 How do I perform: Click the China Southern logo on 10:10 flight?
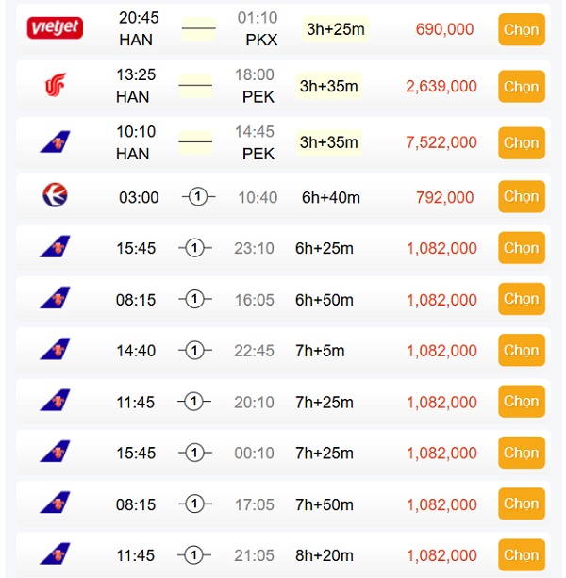click(55, 141)
